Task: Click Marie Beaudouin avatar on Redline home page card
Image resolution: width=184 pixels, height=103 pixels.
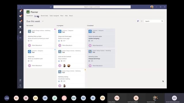Action: coord(60,45)
